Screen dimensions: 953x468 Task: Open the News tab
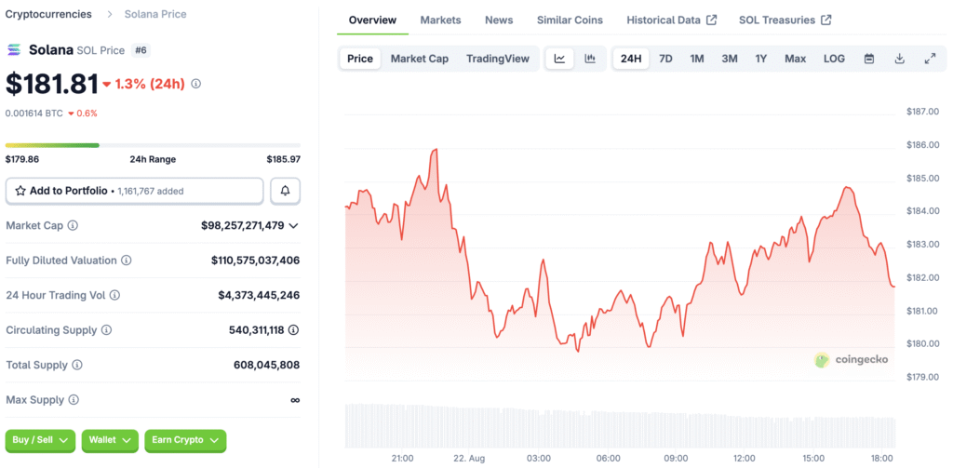(x=499, y=20)
